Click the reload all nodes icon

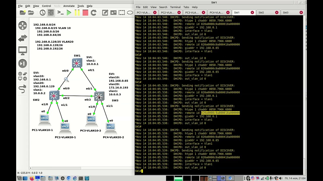point(94,13)
